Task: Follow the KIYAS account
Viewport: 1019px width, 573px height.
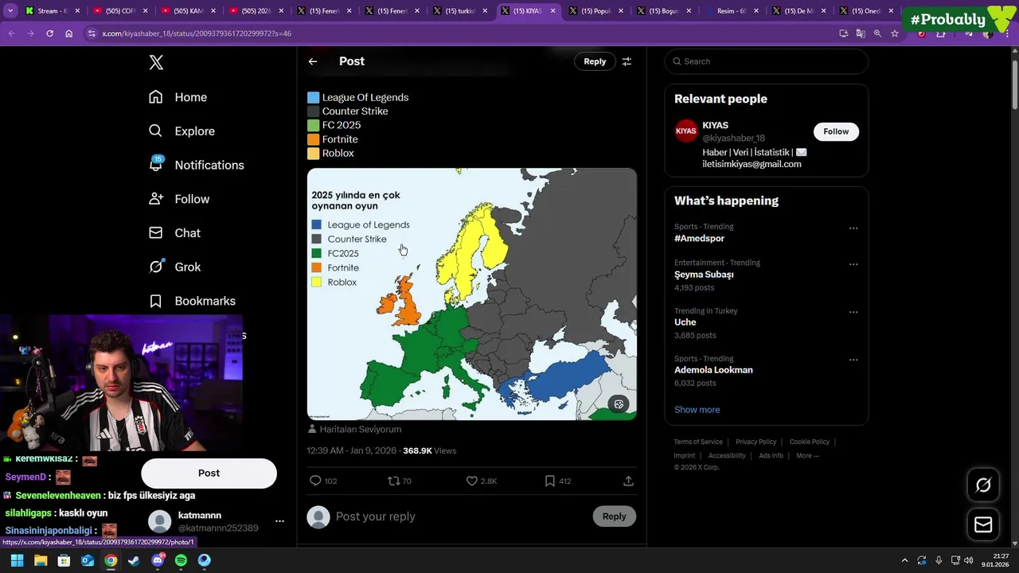Action: tap(836, 131)
